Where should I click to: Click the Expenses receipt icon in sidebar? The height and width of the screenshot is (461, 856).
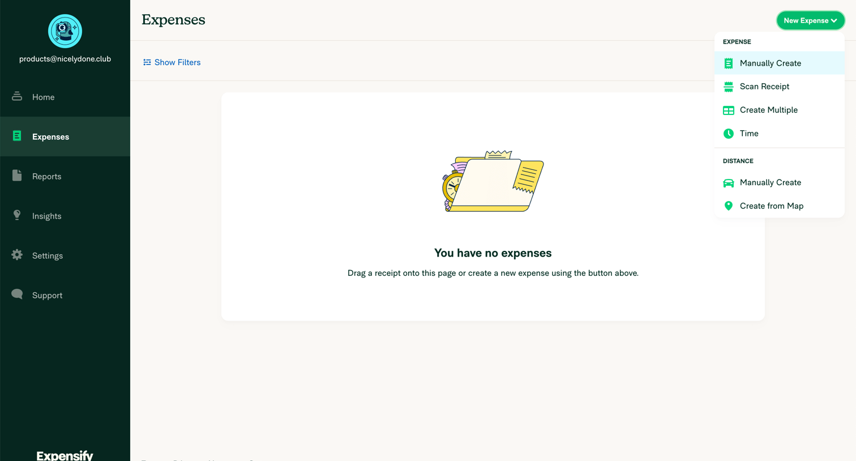[17, 136]
